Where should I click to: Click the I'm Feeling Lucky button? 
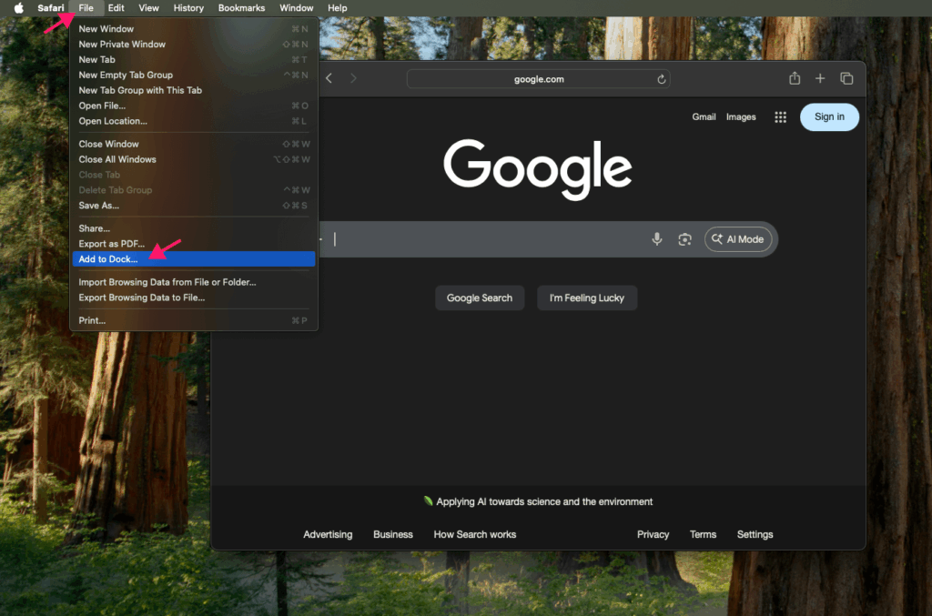click(587, 298)
